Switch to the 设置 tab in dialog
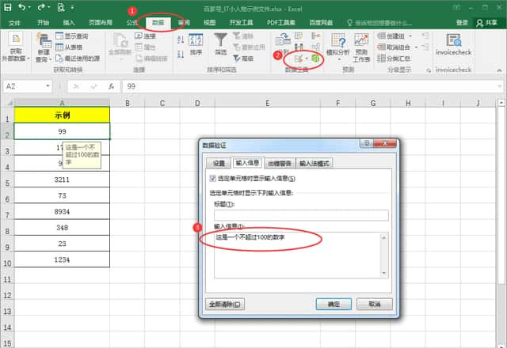Image resolution: width=507 pixels, height=348 pixels. [219, 164]
